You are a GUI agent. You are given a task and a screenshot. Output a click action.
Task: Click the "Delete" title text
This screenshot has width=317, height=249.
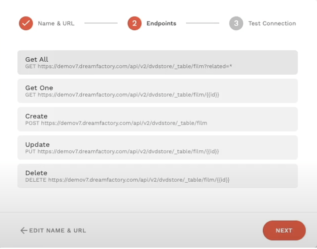click(x=36, y=173)
